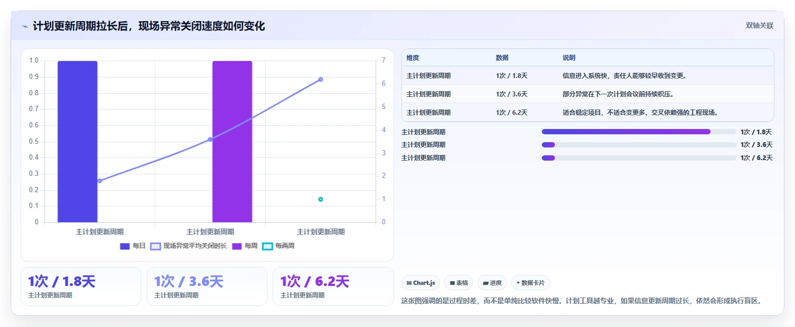Click the card title 计划更新周期拉长后，现场异常关闭速度如何变化
Image resolution: width=795 pixels, height=327 pixels.
(149, 26)
